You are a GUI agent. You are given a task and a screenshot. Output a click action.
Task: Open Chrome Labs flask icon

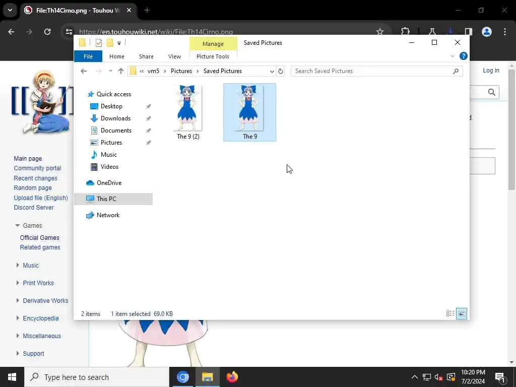pyautogui.click(x=432, y=32)
